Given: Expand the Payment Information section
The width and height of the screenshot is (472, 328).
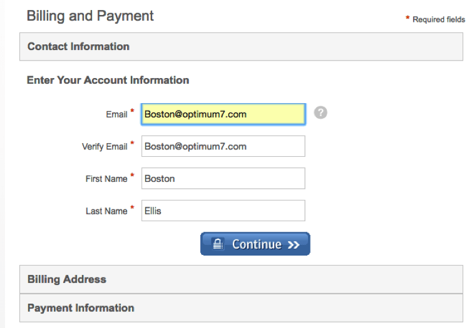Looking at the screenshot, I should (x=241, y=308).
